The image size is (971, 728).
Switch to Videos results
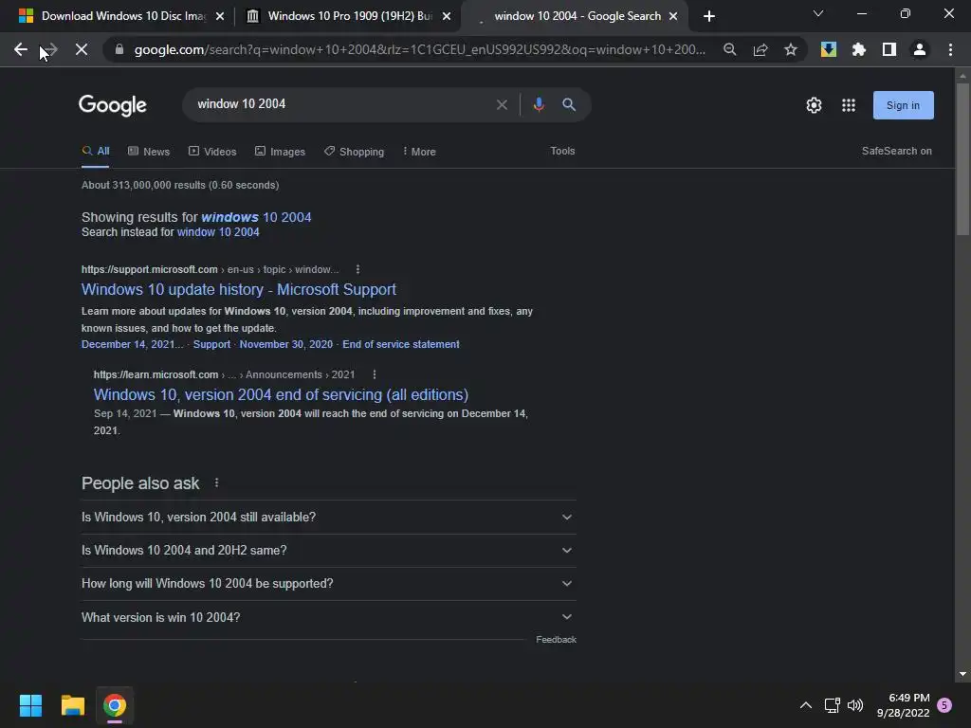[x=212, y=151]
